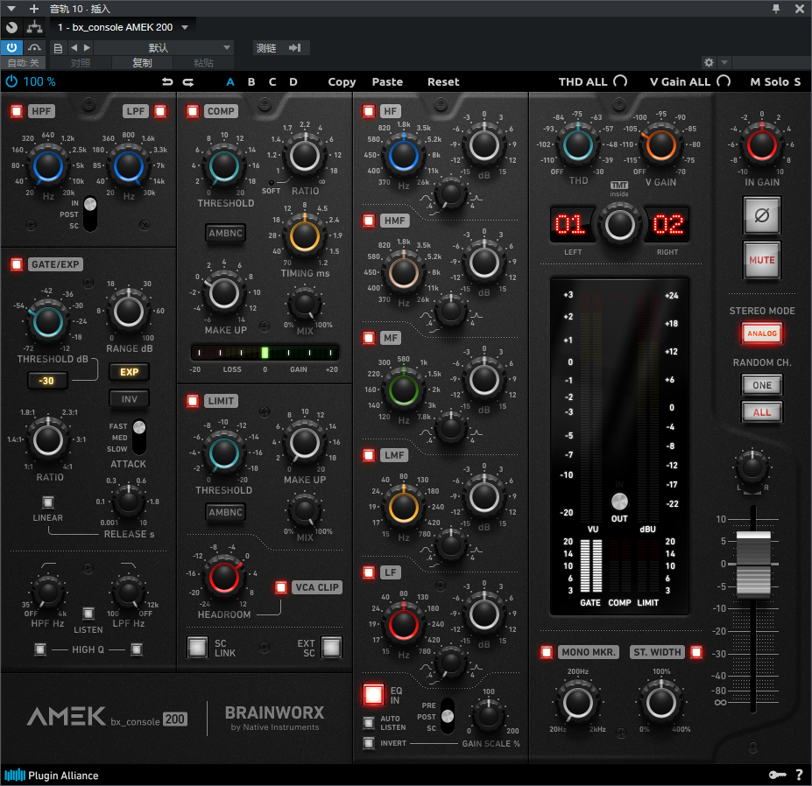Click the output volume fader
Screen dimensions: 812x786
tap(753, 564)
